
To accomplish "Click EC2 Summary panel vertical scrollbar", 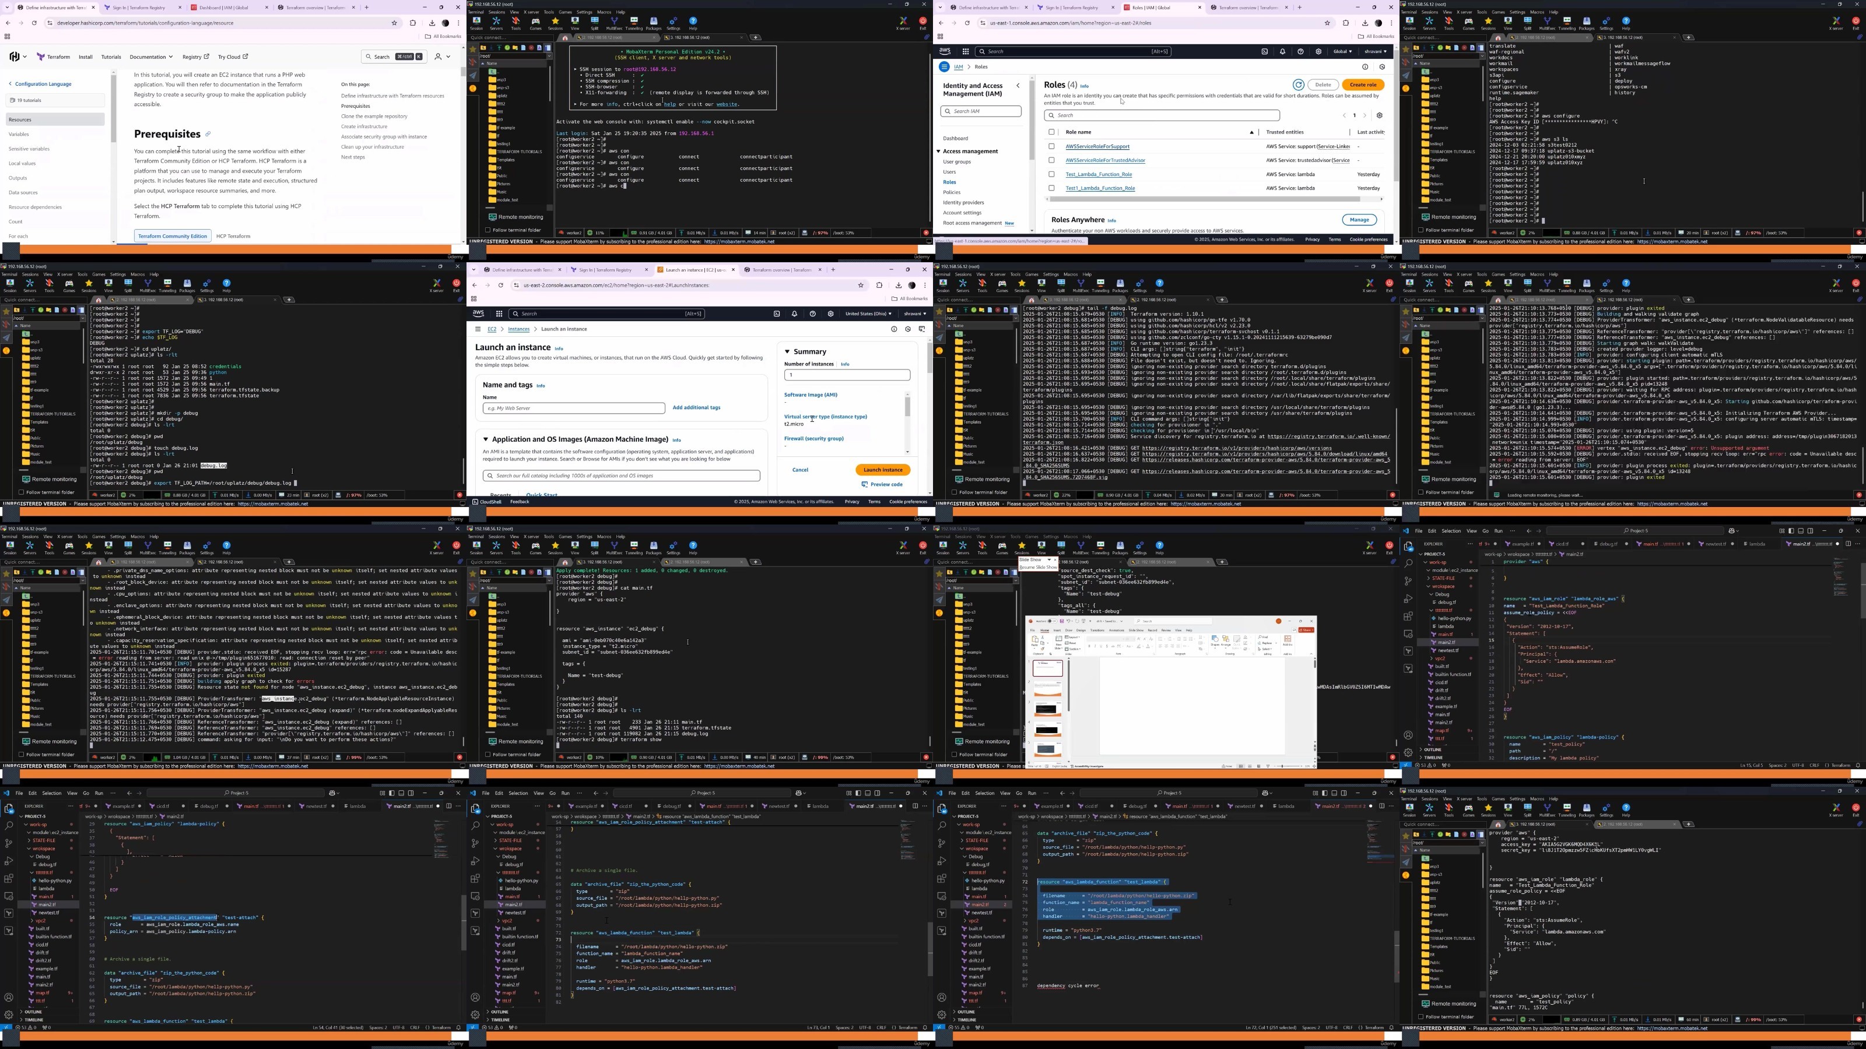I will pyautogui.click(x=907, y=406).
